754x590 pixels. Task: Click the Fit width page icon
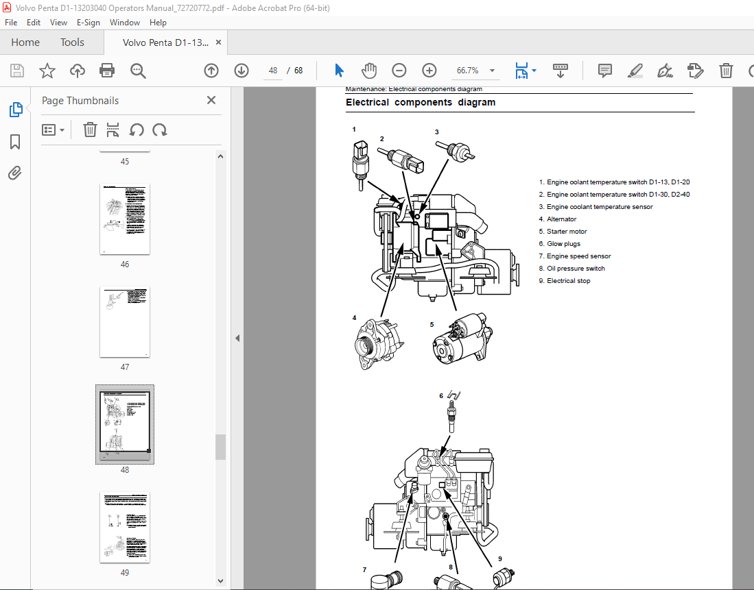point(521,71)
